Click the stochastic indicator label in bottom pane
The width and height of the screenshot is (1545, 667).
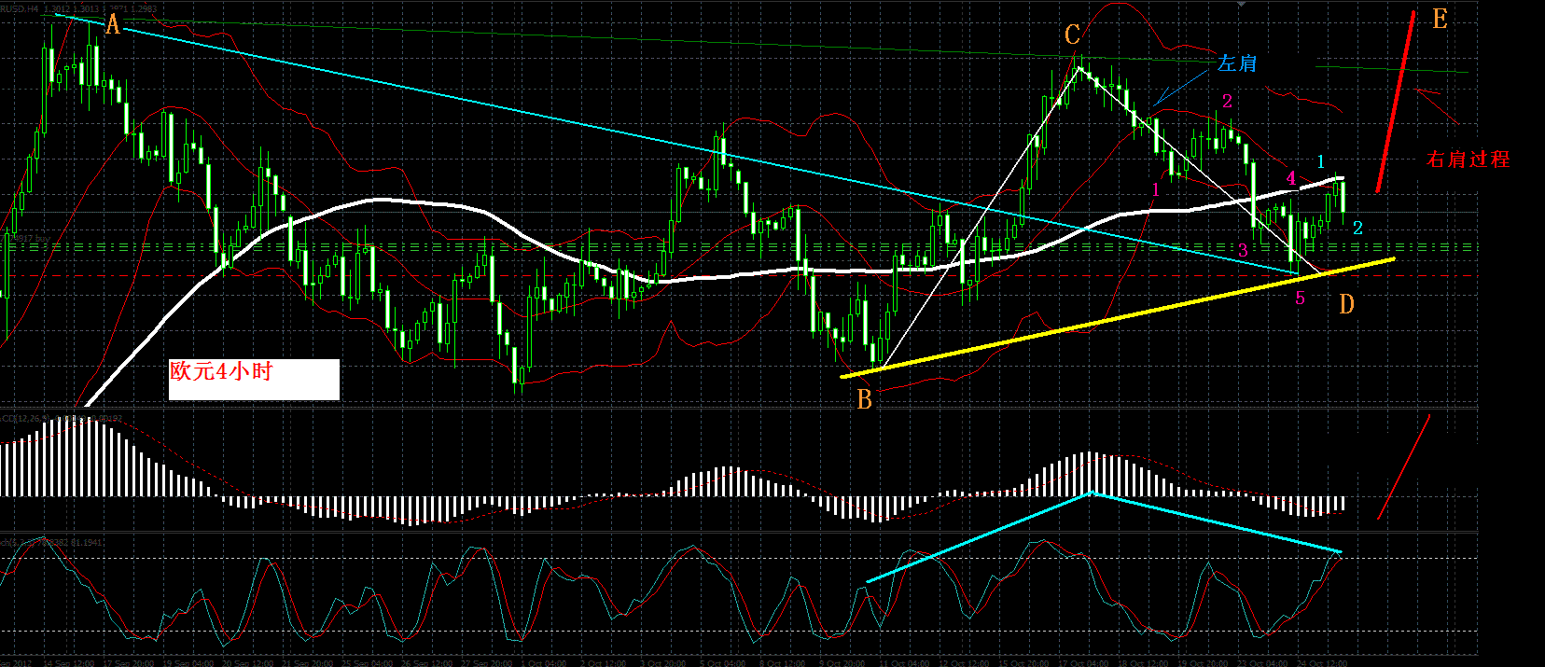click(53, 542)
